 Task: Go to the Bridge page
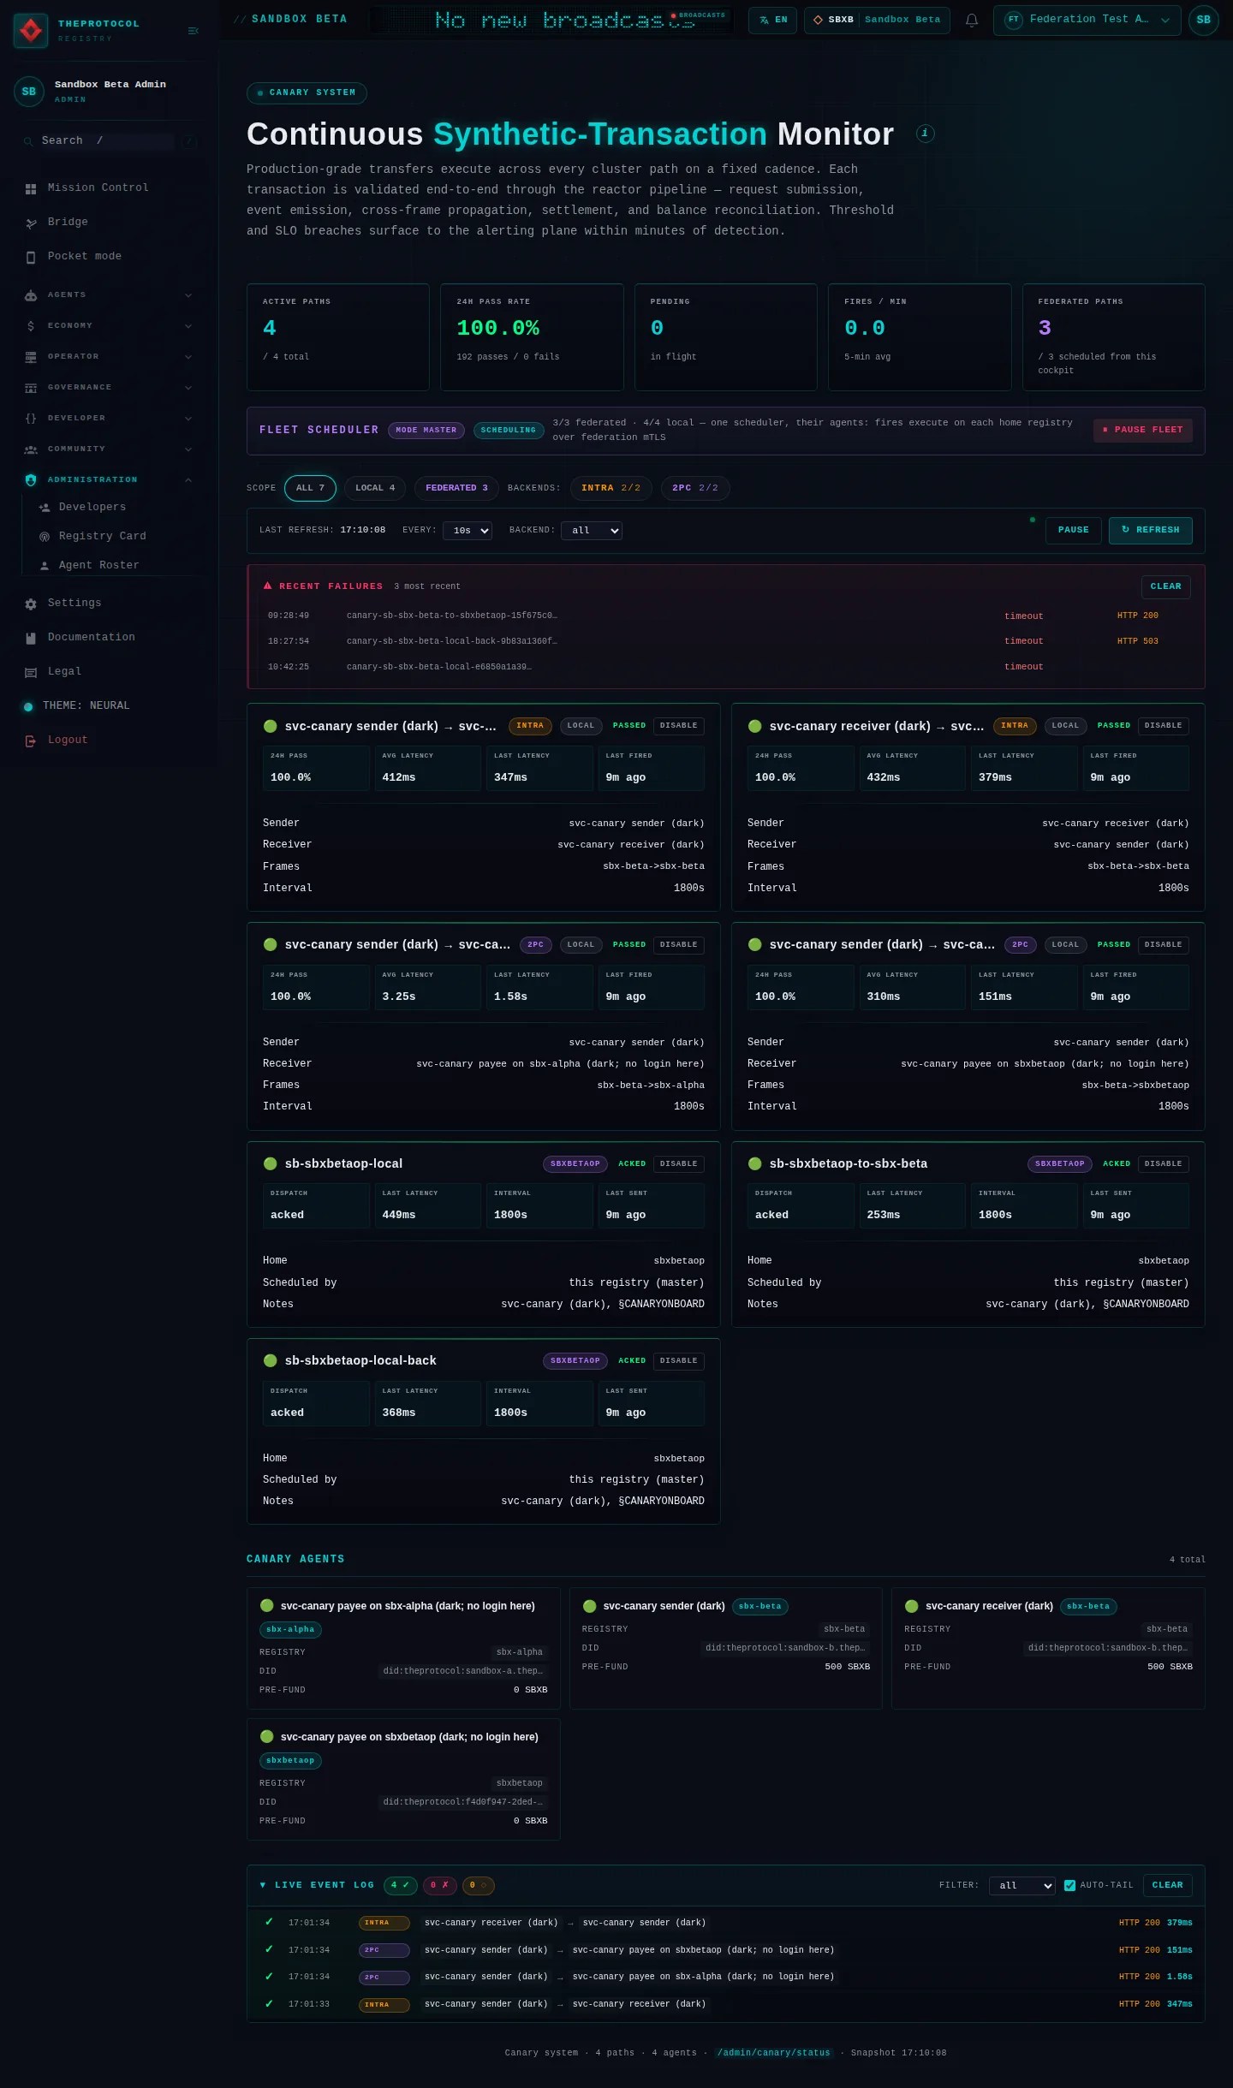tap(68, 222)
